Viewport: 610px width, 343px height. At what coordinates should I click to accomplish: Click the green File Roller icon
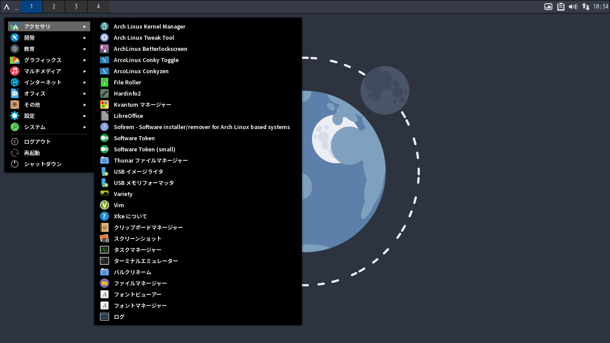click(104, 82)
